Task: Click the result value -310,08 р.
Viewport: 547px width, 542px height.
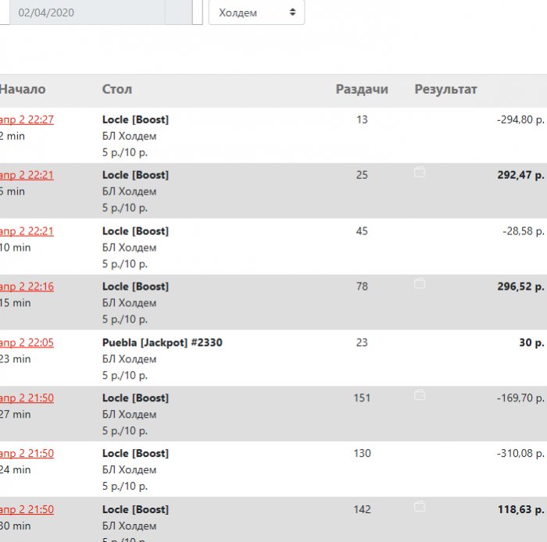Action: [x=520, y=454]
